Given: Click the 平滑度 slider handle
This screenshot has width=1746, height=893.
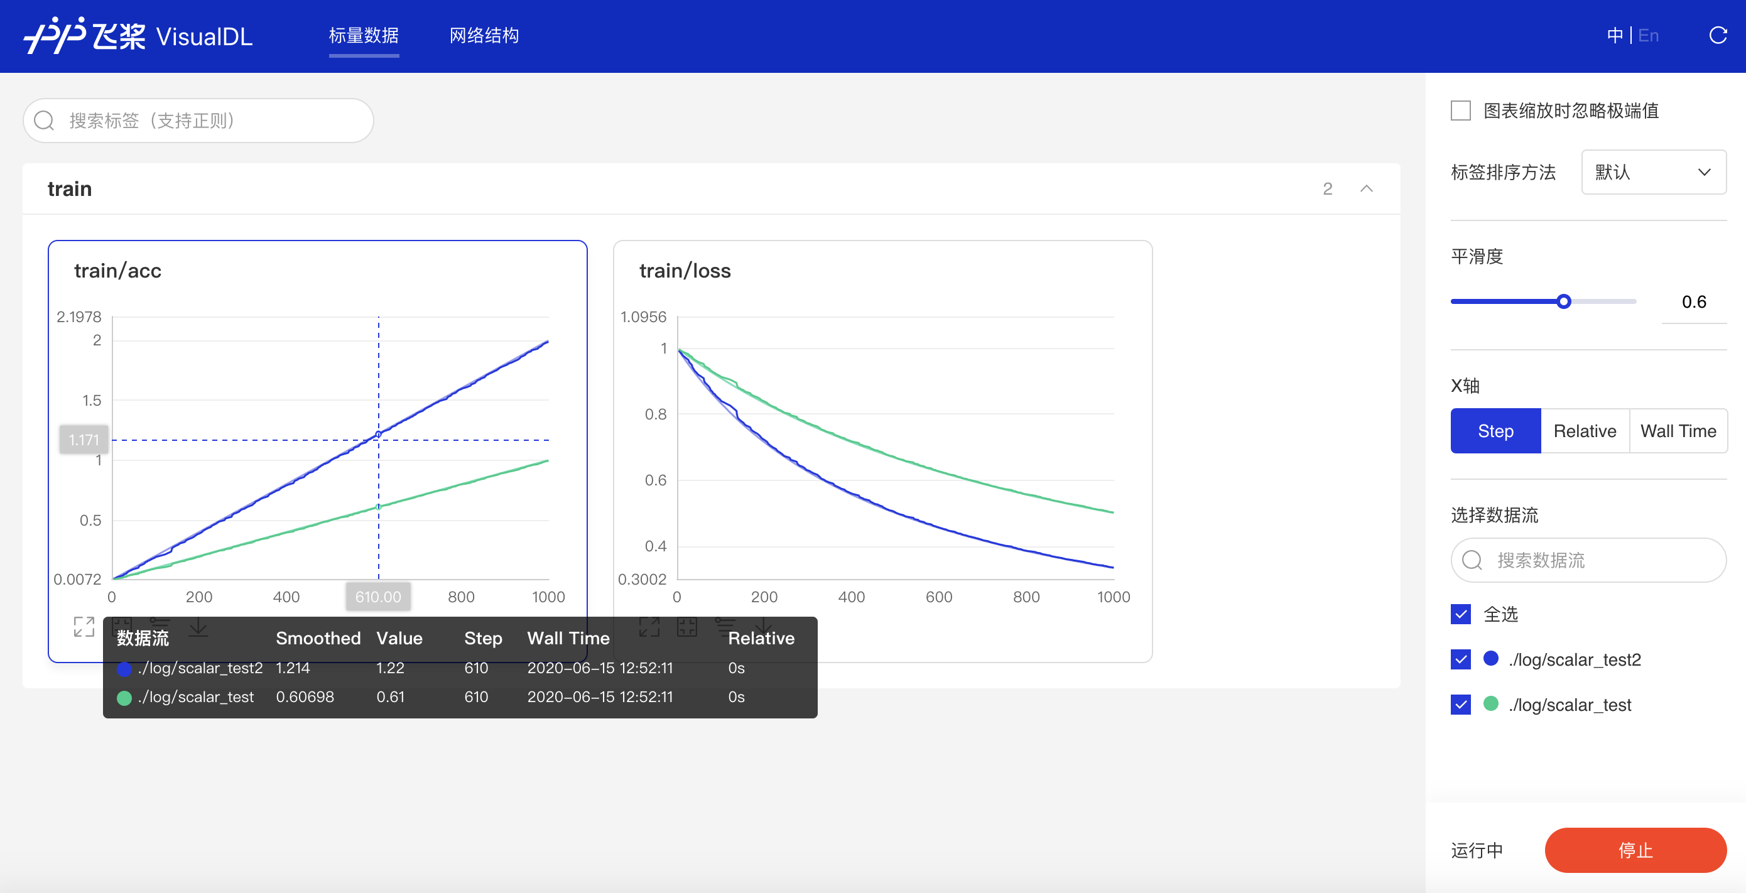Looking at the screenshot, I should click(x=1564, y=301).
